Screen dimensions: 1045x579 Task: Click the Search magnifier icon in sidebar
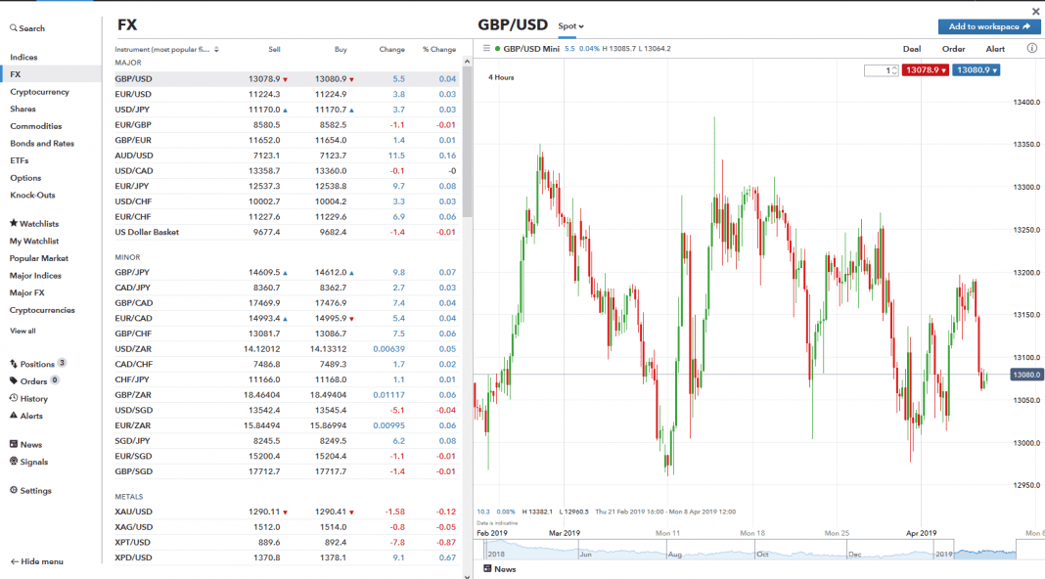coord(14,29)
